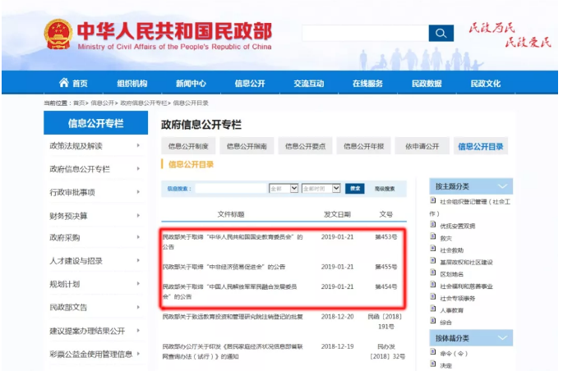The height and width of the screenshot is (371, 563).
Task: Open document icon beside 社会专项事务
Action: point(433,296)
